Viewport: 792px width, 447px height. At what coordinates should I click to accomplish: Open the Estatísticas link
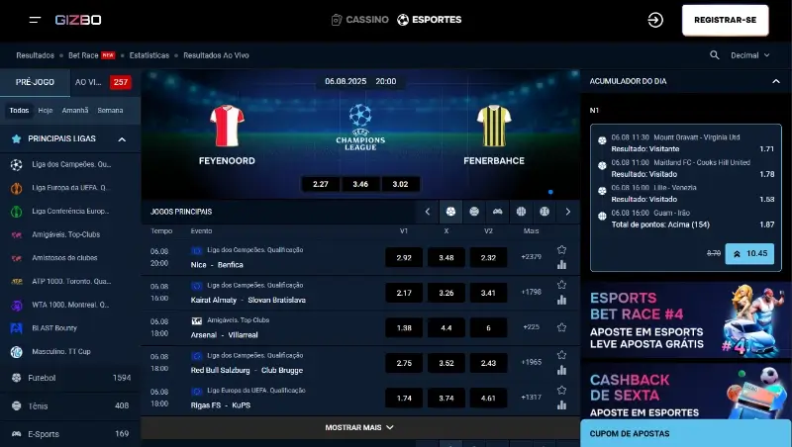[x=149, y=55]
